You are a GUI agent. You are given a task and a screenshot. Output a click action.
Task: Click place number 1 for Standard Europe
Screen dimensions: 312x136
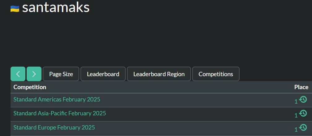click(x=296, y=129)
